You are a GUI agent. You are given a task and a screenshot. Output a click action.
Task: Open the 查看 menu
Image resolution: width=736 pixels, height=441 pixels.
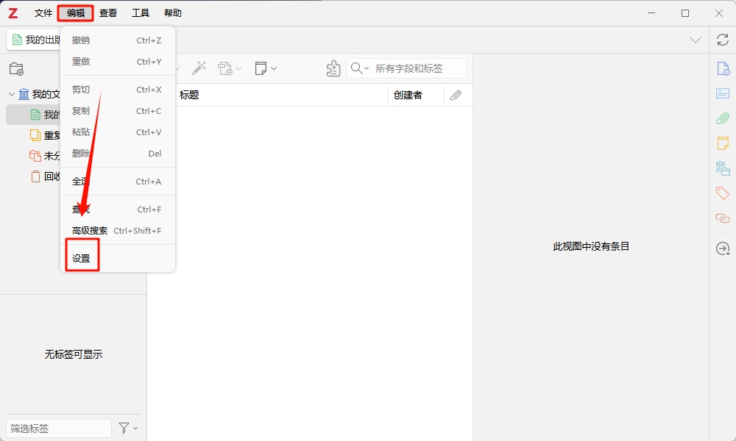[107, 12]
